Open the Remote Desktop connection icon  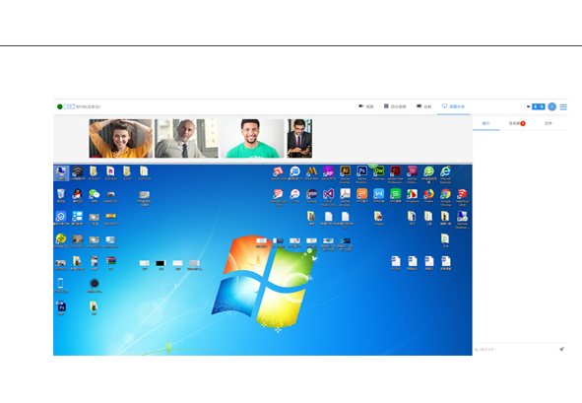pos(462,220)
